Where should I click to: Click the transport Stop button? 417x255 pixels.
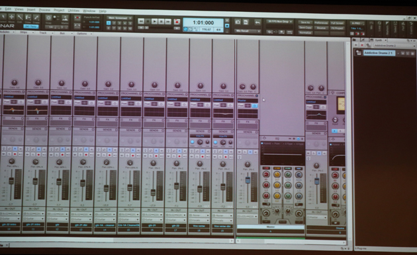pos(148,21)
